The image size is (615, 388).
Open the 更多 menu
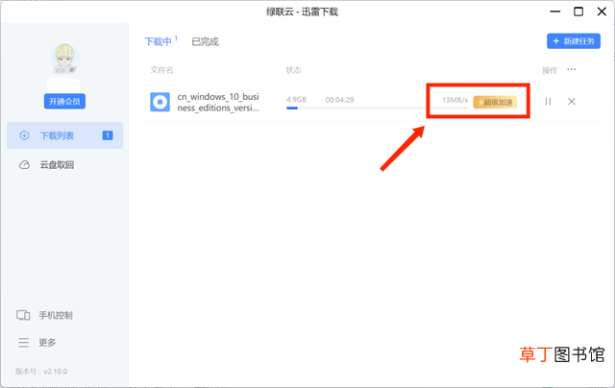click(47, 343)
